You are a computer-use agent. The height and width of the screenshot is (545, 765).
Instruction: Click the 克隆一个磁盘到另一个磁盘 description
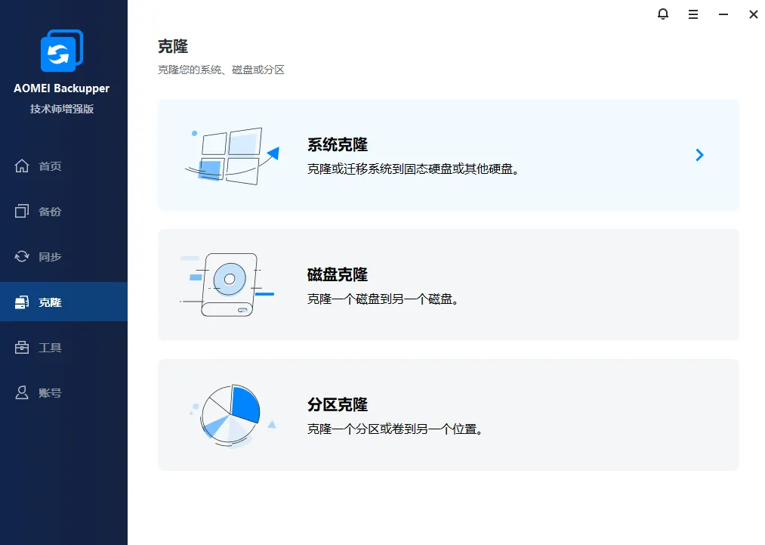[x=382, y=299]
